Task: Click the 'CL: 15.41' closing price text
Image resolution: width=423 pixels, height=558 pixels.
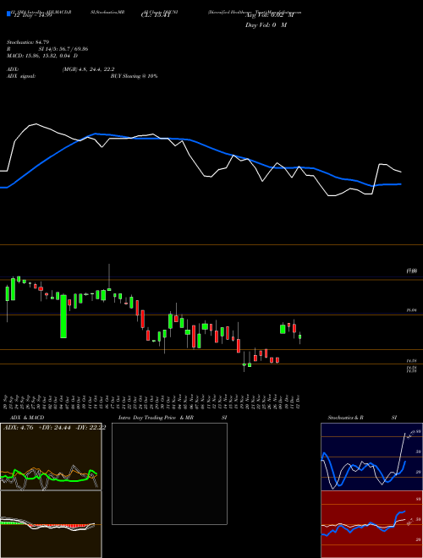Action: pyautogui.click(x=156, y=15)
